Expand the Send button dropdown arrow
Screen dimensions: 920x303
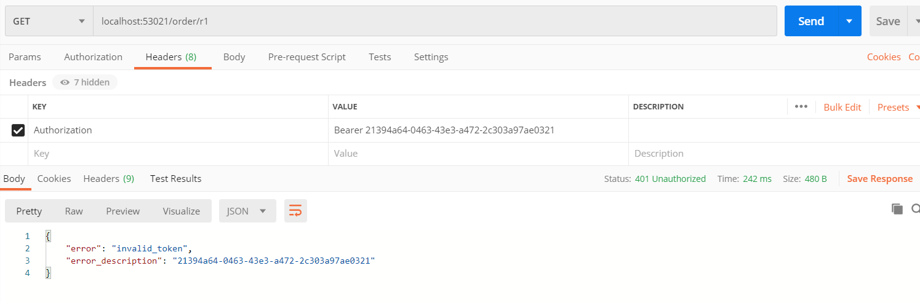(849, 22)
